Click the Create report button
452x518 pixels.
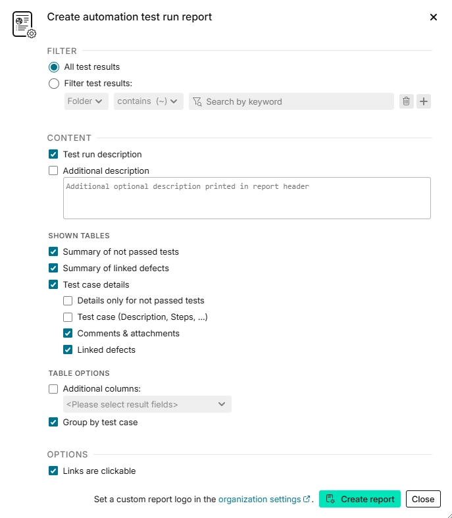359,499
